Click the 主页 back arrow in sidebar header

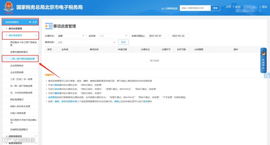point(30,22)
